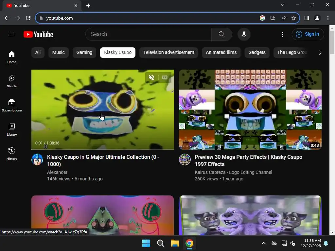Open Windows taskbar search
The image size is (335, 251).
[160, 243]
